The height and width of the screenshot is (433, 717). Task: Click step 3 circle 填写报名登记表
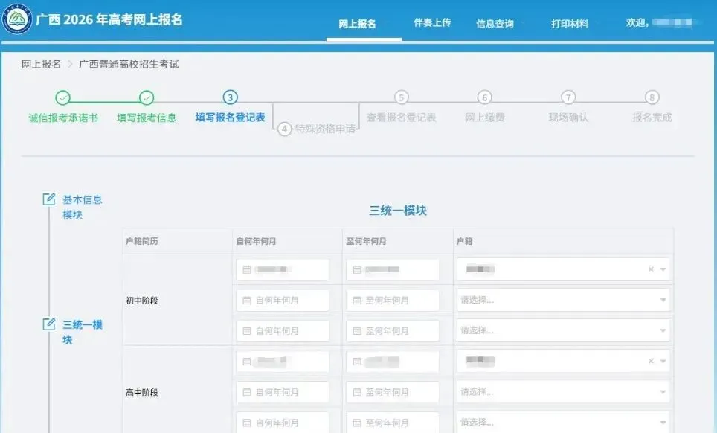click(x=230, y=97)
